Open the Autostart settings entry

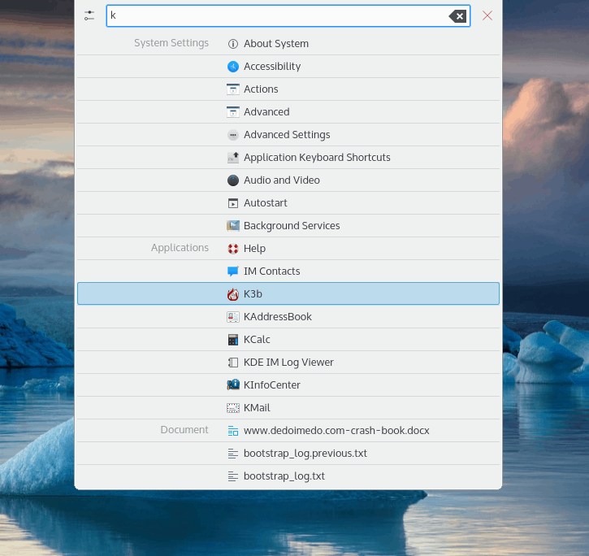click(288, 203)
